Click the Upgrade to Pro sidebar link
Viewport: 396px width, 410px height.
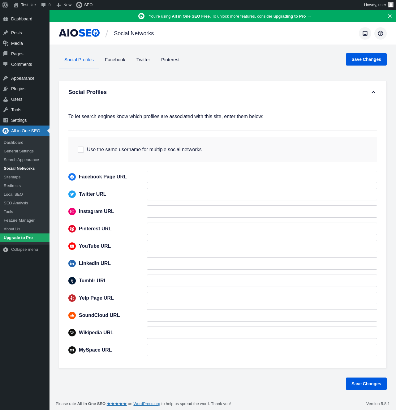click(x=25, y=238)
